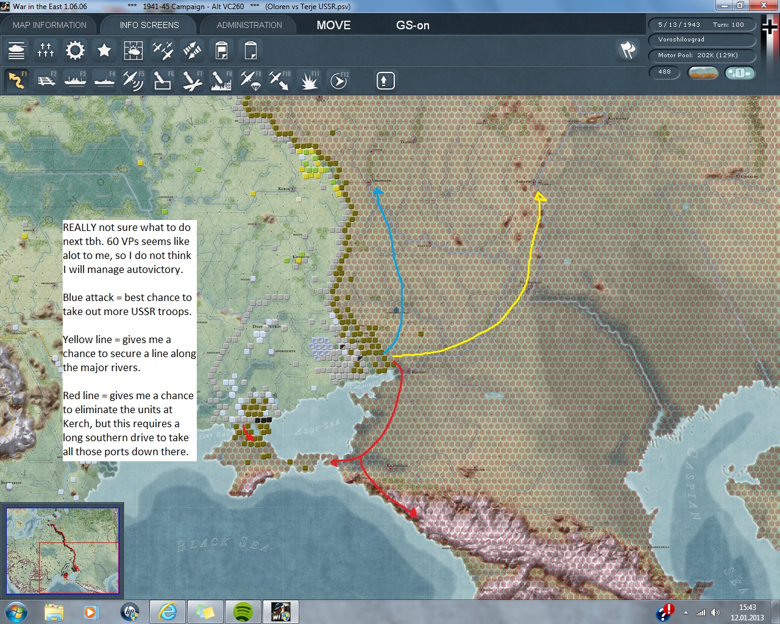Click the minimap overview in the corner
The image size is (780, 624).
pyautogui.click(x=62, y=551)
